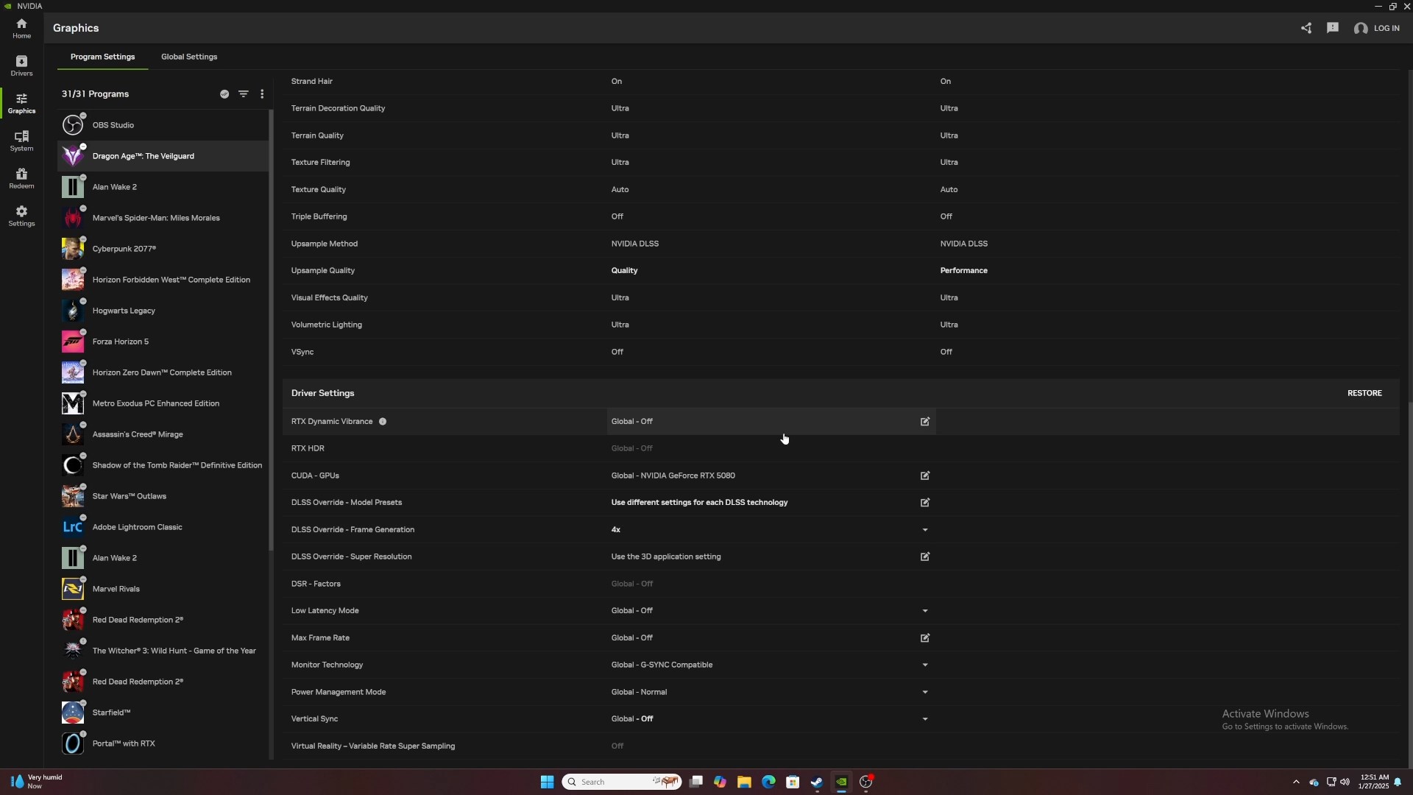Viewport: 1413px width, 795px height.
Task: Open Power Management Mode dropdown
Action: (925, 692)
